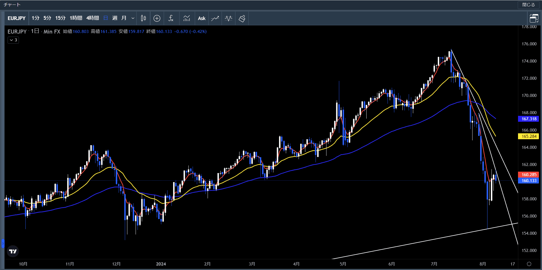Click the EURJPY chart title legend
This screenshot has width=542, height=270.
(17, 32)
